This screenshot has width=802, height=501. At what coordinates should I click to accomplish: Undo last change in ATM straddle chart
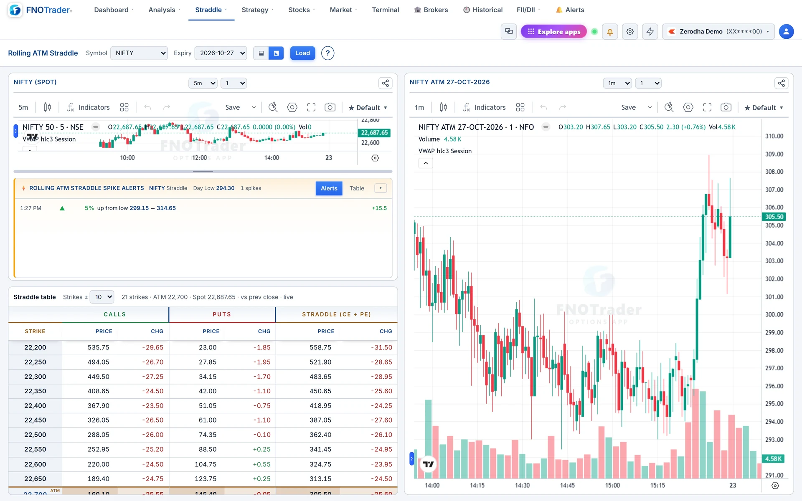click(x=543, y=107)
